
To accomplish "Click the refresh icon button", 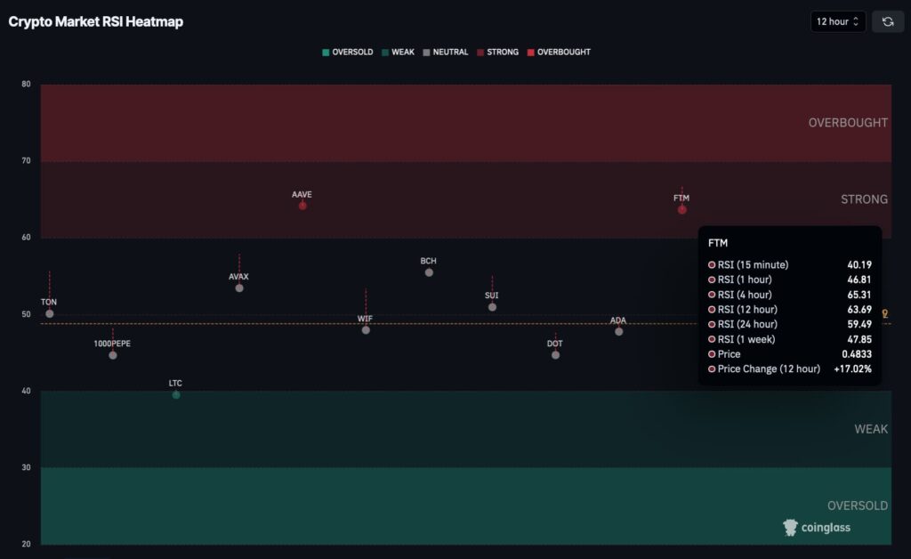I will pyautogui.click(x=887, y=21).
